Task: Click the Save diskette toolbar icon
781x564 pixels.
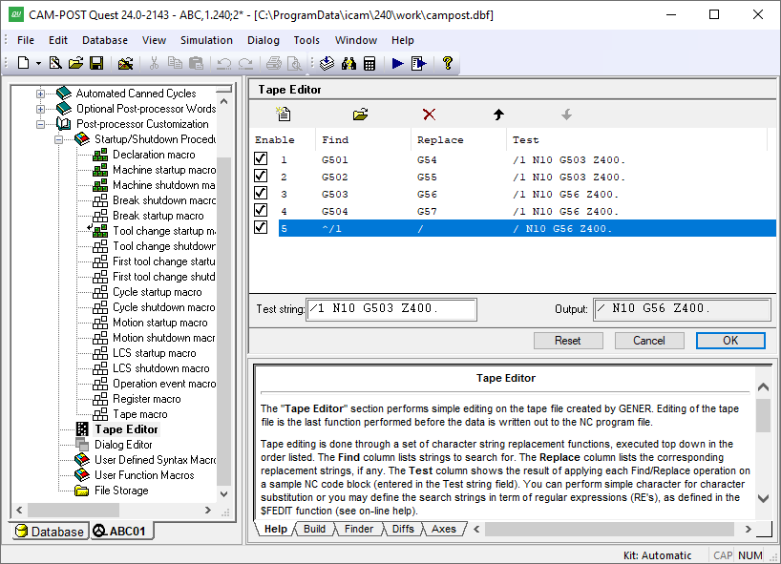Action: tap(96, 63)
